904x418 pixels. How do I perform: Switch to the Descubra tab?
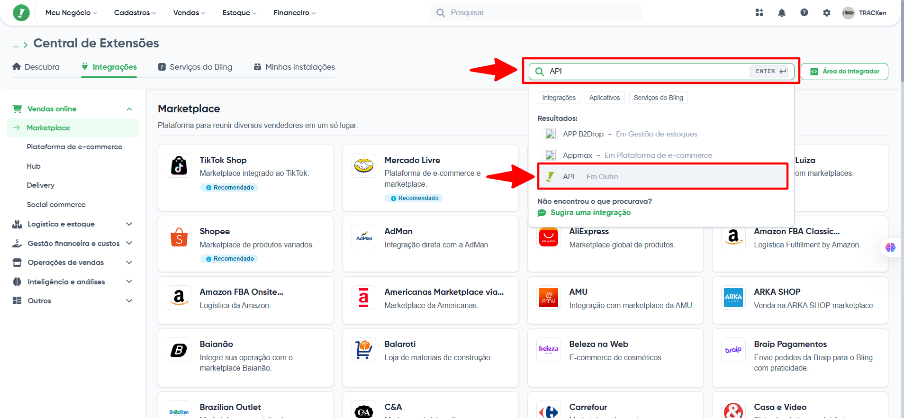point(36,67)
